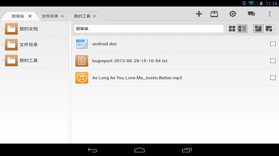The image size is (279, 156).
Task: Open settings via the gear icon
Action: click(x=233, y=14)
